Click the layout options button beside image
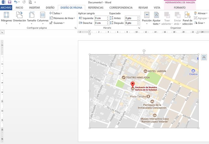This screenshot has height=144, width=209. (204, 57)
